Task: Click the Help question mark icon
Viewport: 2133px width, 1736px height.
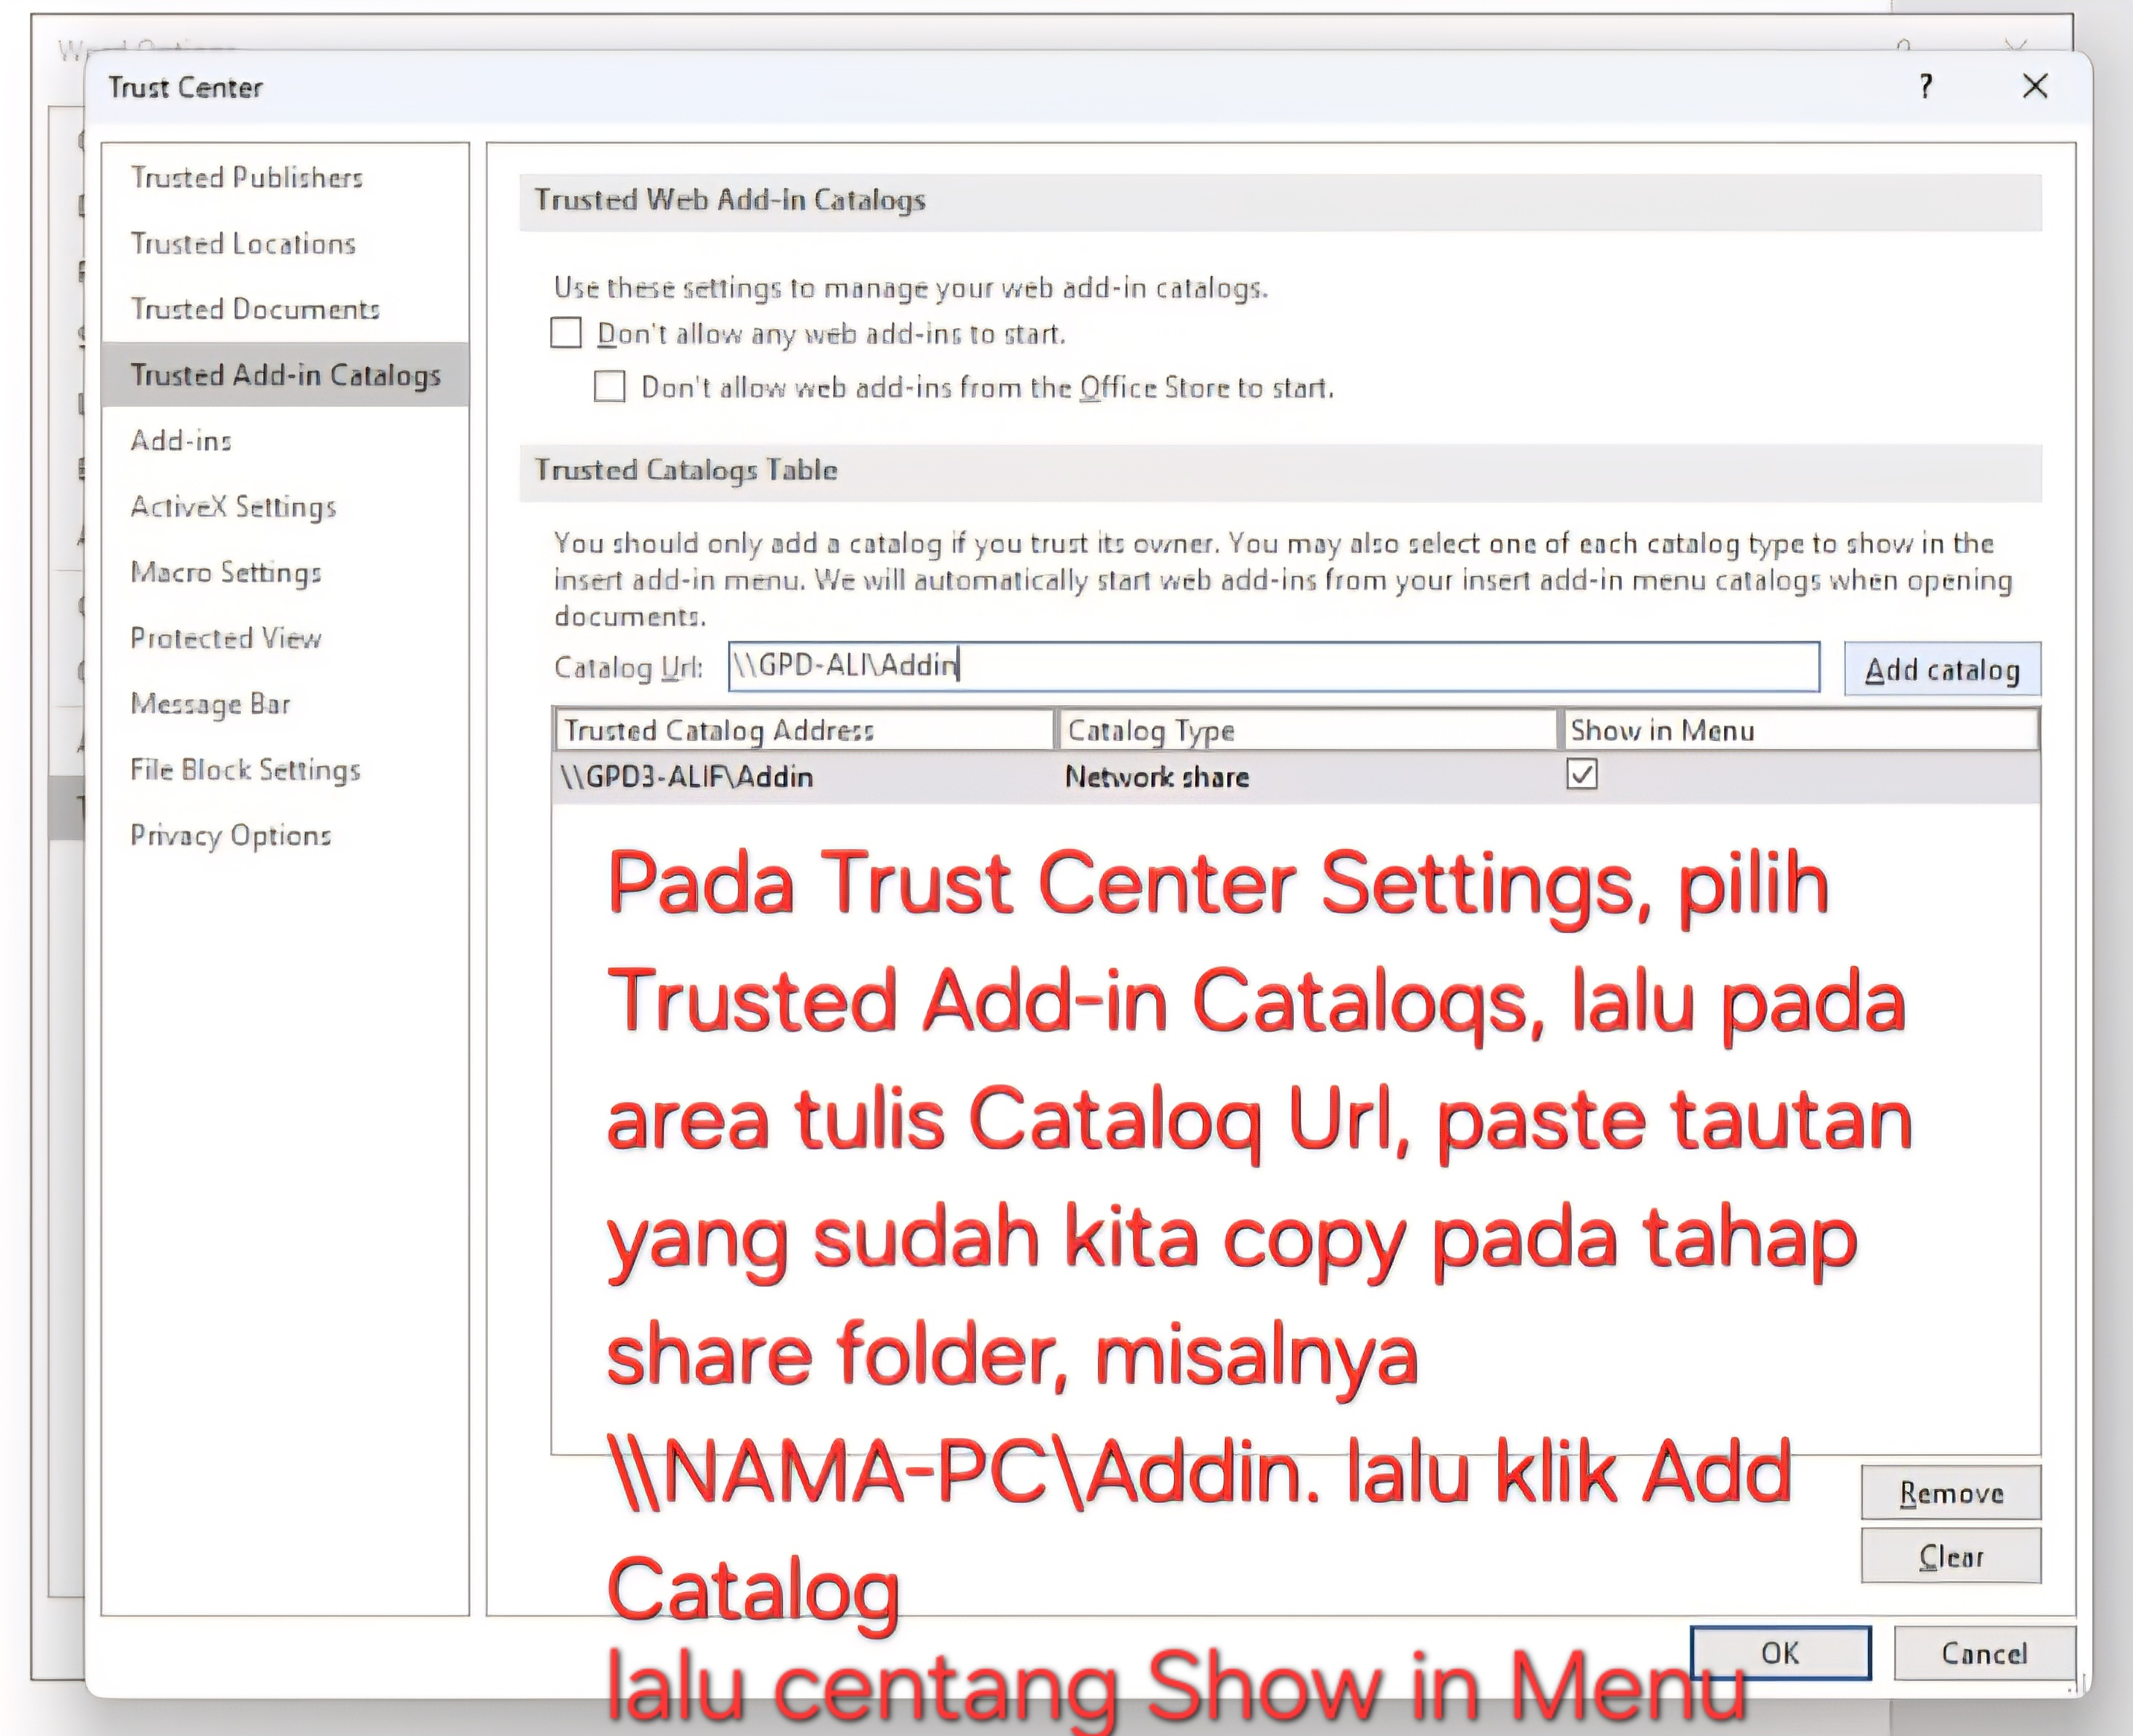Action: (1926, 87)
